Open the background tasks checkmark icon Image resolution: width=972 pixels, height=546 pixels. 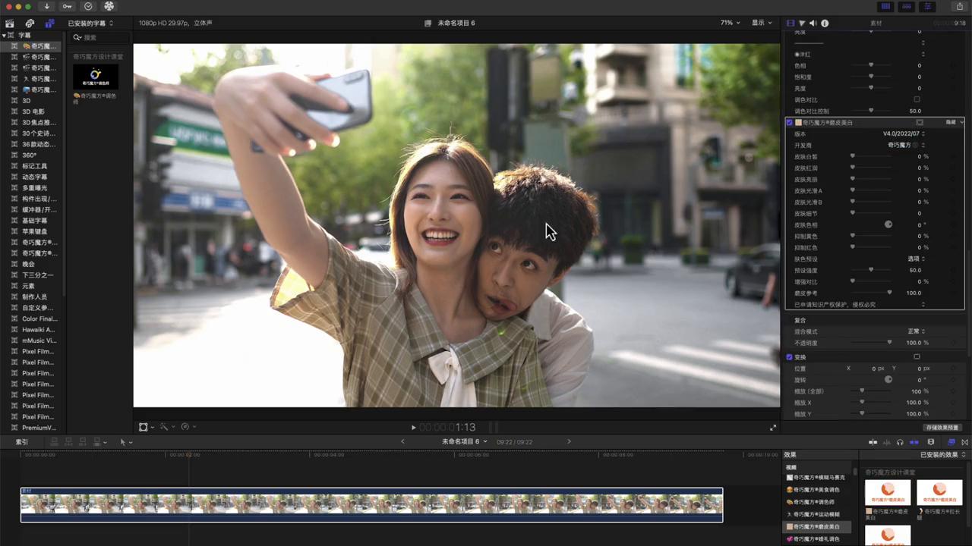coord(88,6)
